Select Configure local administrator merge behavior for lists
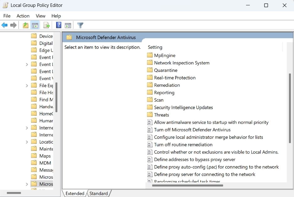Screen dimensions: 294x197 tap(208, 137)
